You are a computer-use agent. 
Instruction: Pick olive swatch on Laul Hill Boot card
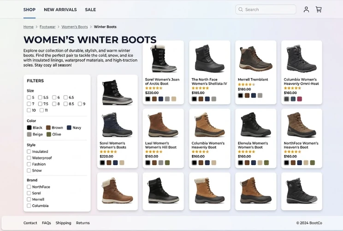(x=167, y=163)
